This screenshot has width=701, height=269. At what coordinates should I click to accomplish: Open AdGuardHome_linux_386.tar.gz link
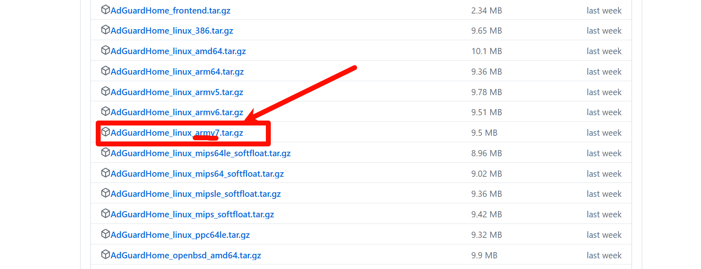click(x=172, y=31)
